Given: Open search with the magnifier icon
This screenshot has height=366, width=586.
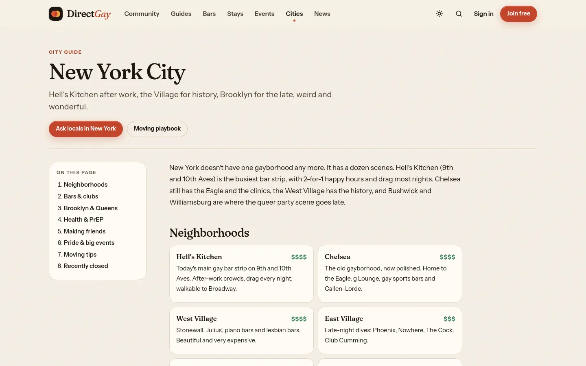Looking at the screenshot, I should [x=459, y=14].
